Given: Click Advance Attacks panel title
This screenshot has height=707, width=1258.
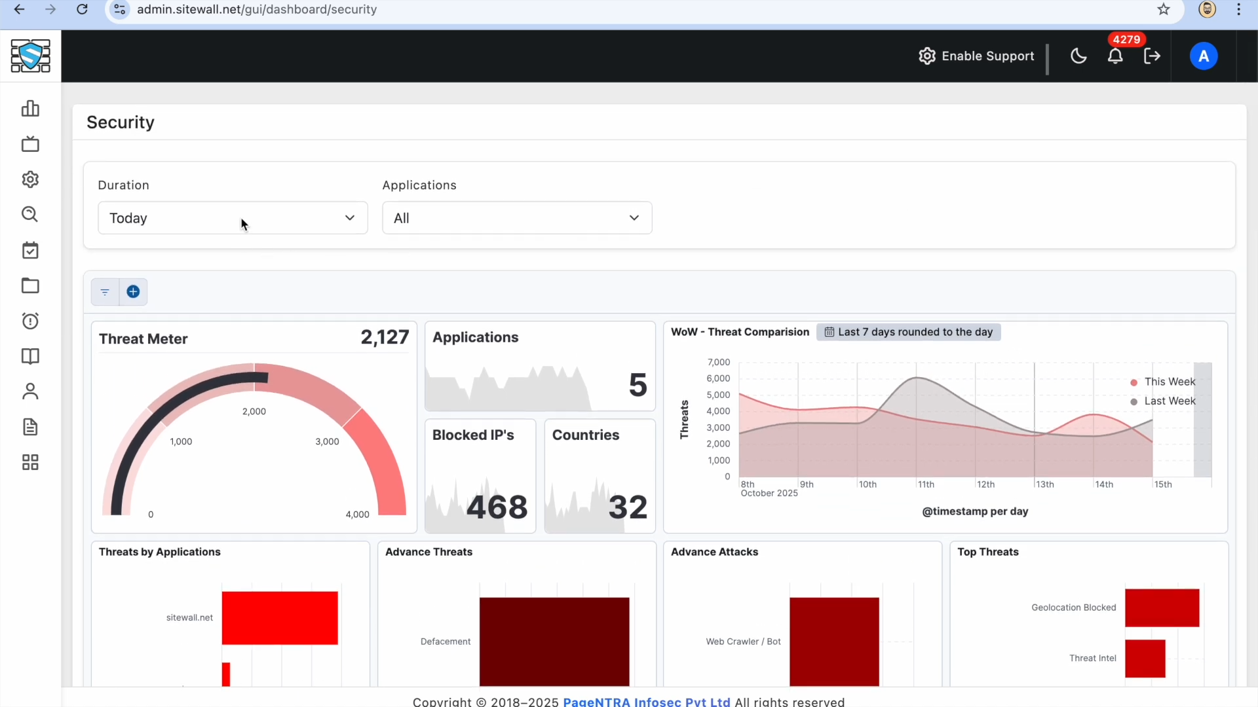Looking at the screenshot, I should tap(714, 552).
